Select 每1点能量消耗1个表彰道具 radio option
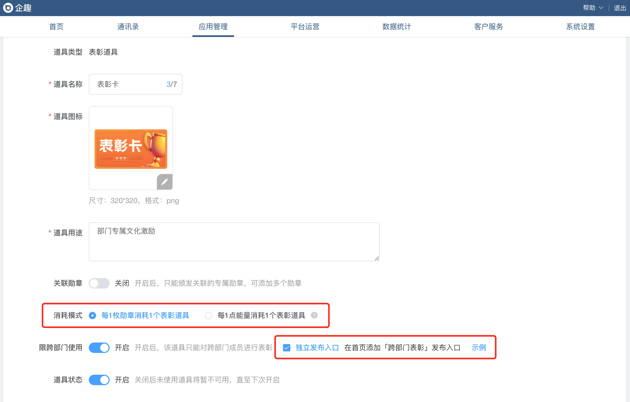The width and height of the screenshot is (630, 402). (209, 316)
